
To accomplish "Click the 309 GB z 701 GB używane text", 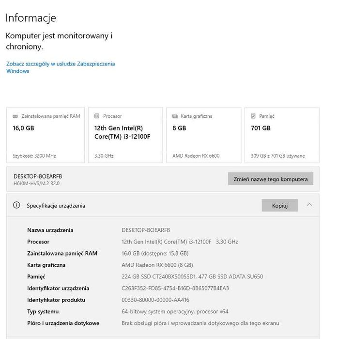I will [278, 156].
